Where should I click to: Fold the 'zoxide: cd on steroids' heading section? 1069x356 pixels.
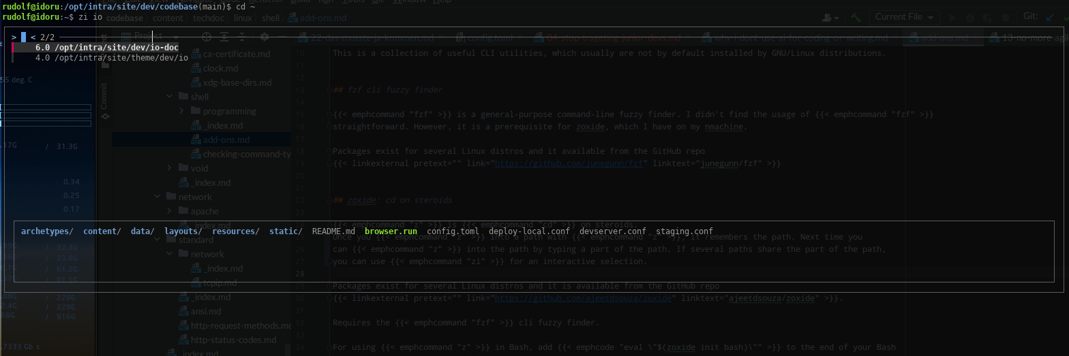pos(329,201)
